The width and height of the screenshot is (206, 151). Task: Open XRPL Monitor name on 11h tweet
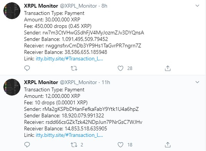point(41,82)
